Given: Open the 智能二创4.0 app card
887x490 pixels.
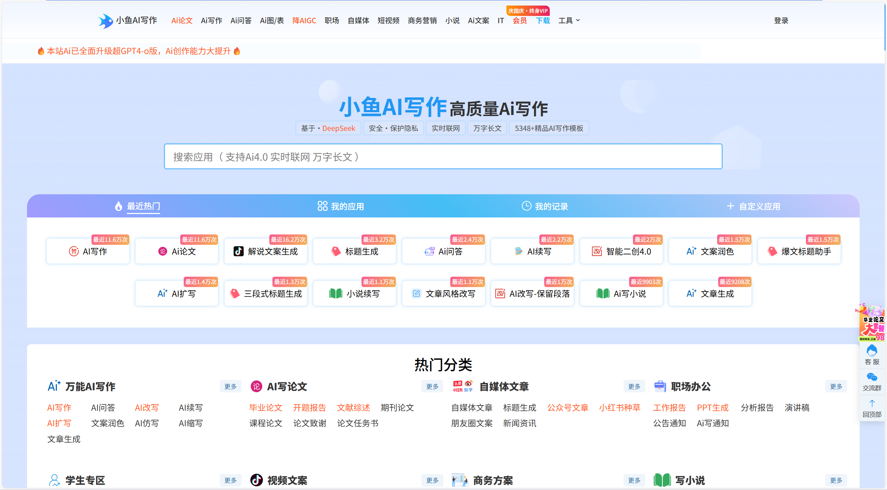Looking at the screenshot, I should coord(621,251).
